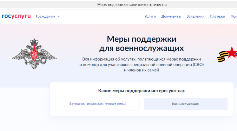This screenshot has height=131, width=237.
Task: Click the St. George ribbon with red star
Action: pyautogui.click(x=228, y=54)
